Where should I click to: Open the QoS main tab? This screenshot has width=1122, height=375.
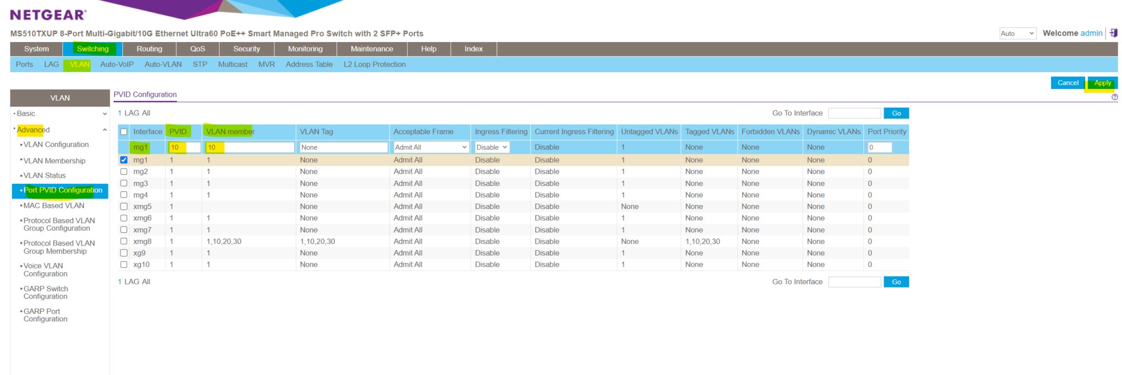coord(197,49)
